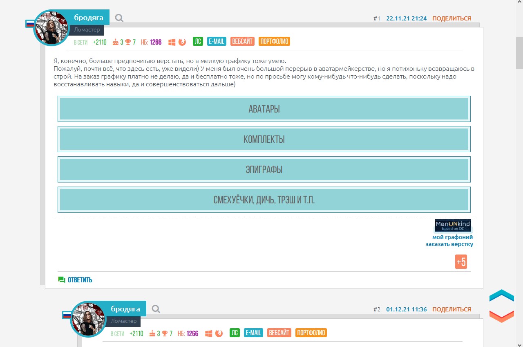Click the НБ: 1266 value in post #1
The width and height of the screenshot is (523, 347).
151,42
